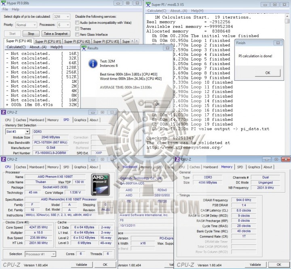Click the CPU-Z Memory window title icon
Screen dimensions: 291x269
click(177, 159)
